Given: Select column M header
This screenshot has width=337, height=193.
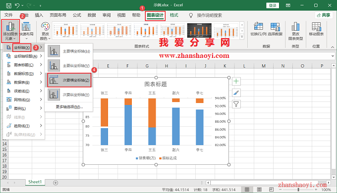Looking at the screenshot, I should point(264,66).
